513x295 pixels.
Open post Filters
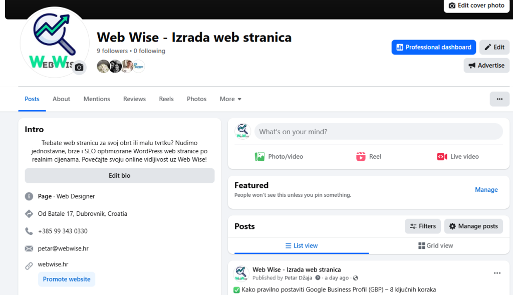[x=423, y=226]
